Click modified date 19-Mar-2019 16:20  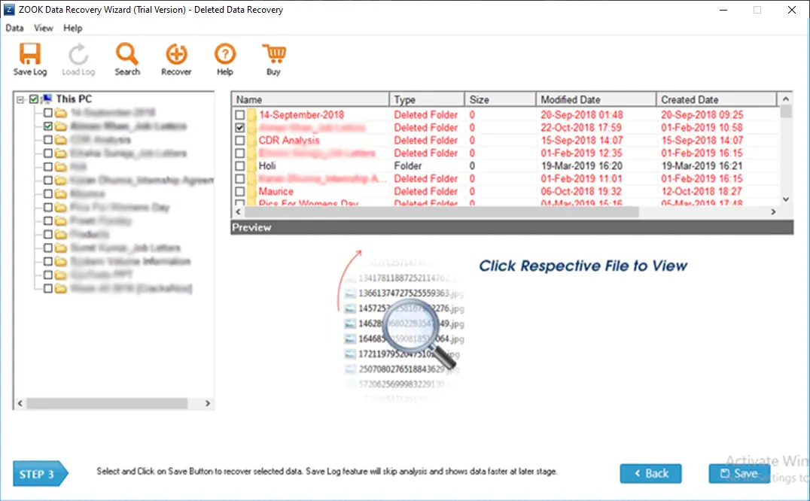[x=582, y=165]
